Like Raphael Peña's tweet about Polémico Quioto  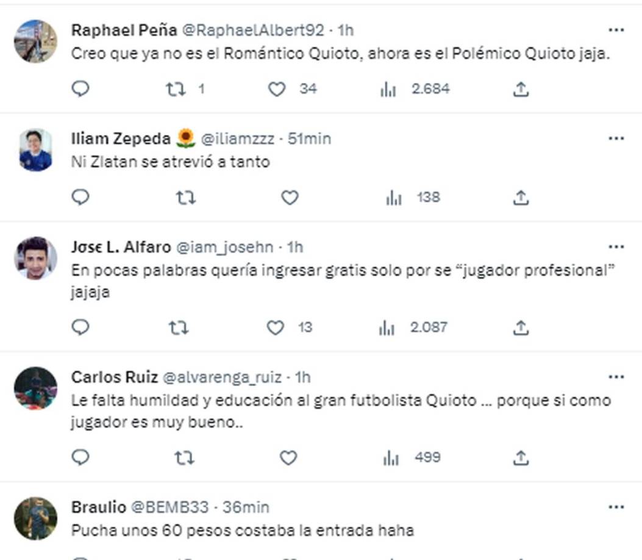point(279,89)
